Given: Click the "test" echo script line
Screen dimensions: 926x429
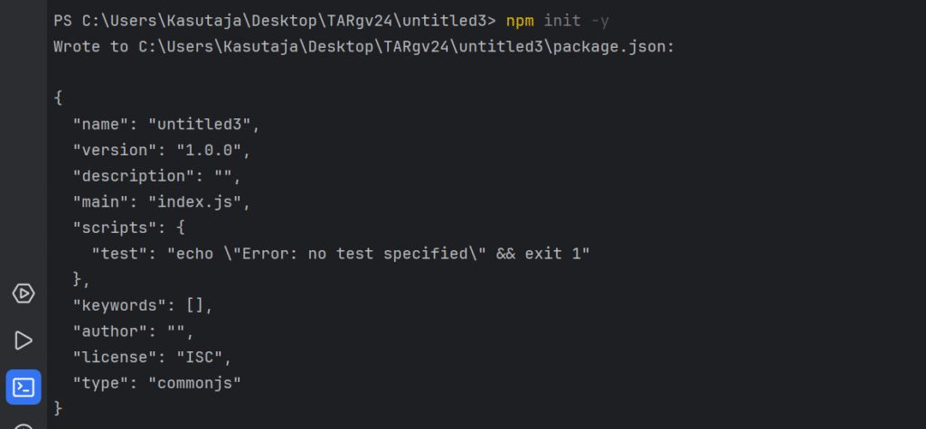Looking at the screenshot, I should [x=341, y=255].
